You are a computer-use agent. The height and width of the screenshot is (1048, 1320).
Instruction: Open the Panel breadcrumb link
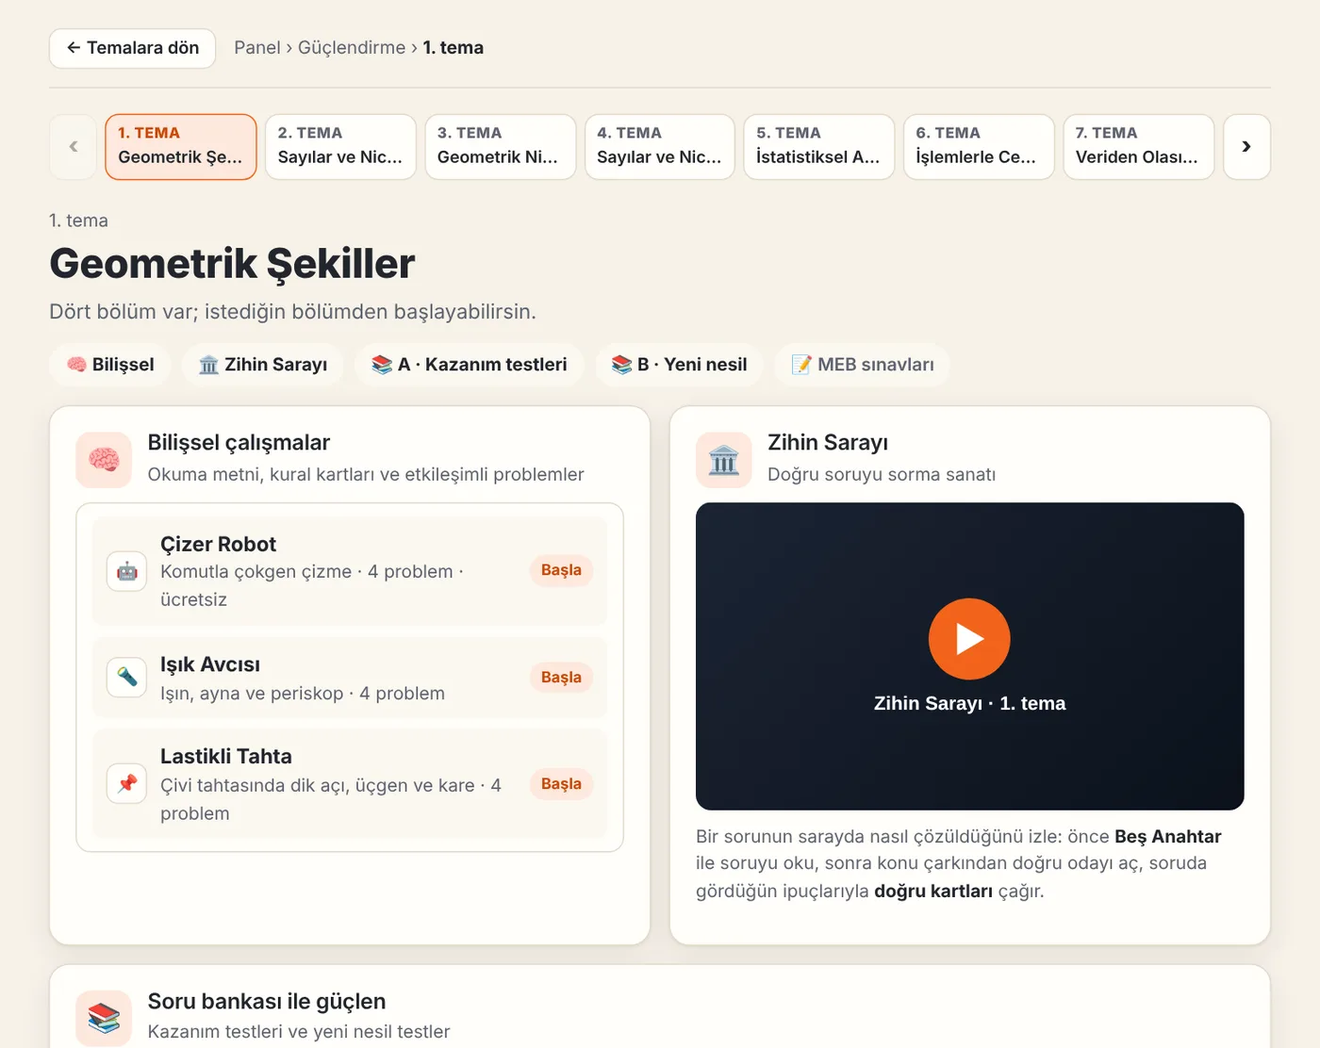257,48
